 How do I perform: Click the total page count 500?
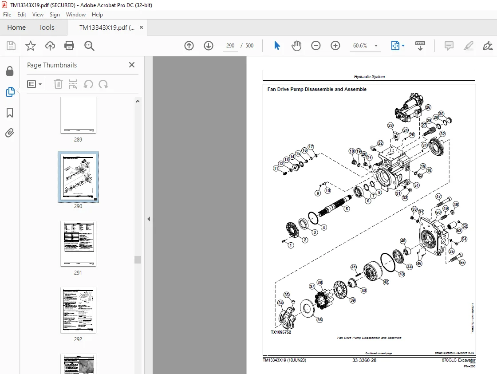[x=249, y=46]
